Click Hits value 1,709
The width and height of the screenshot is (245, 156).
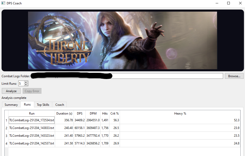coord(105,143)
